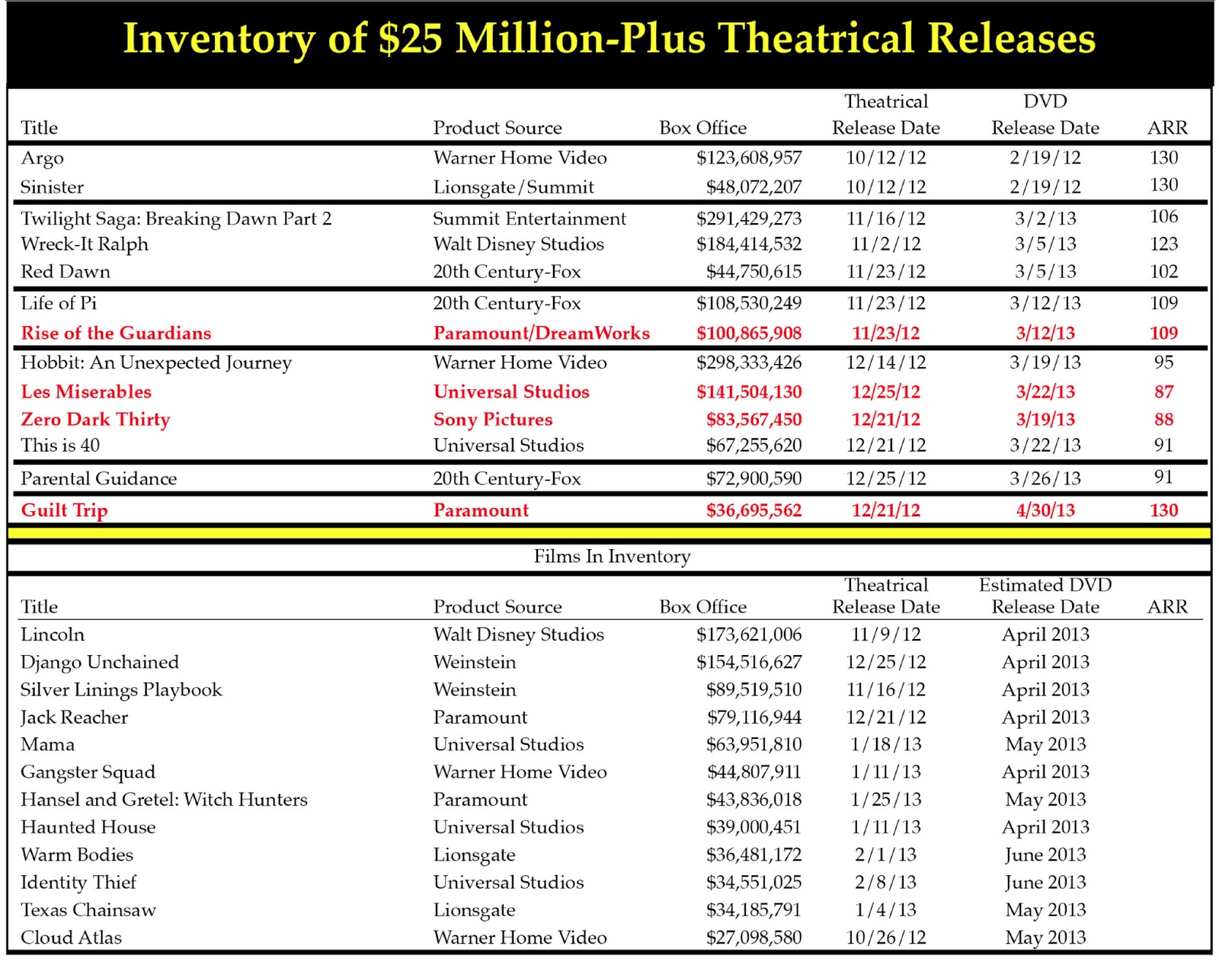Click the 'Gangster Squad' title
1219x965 pixels.
[88, 772]
